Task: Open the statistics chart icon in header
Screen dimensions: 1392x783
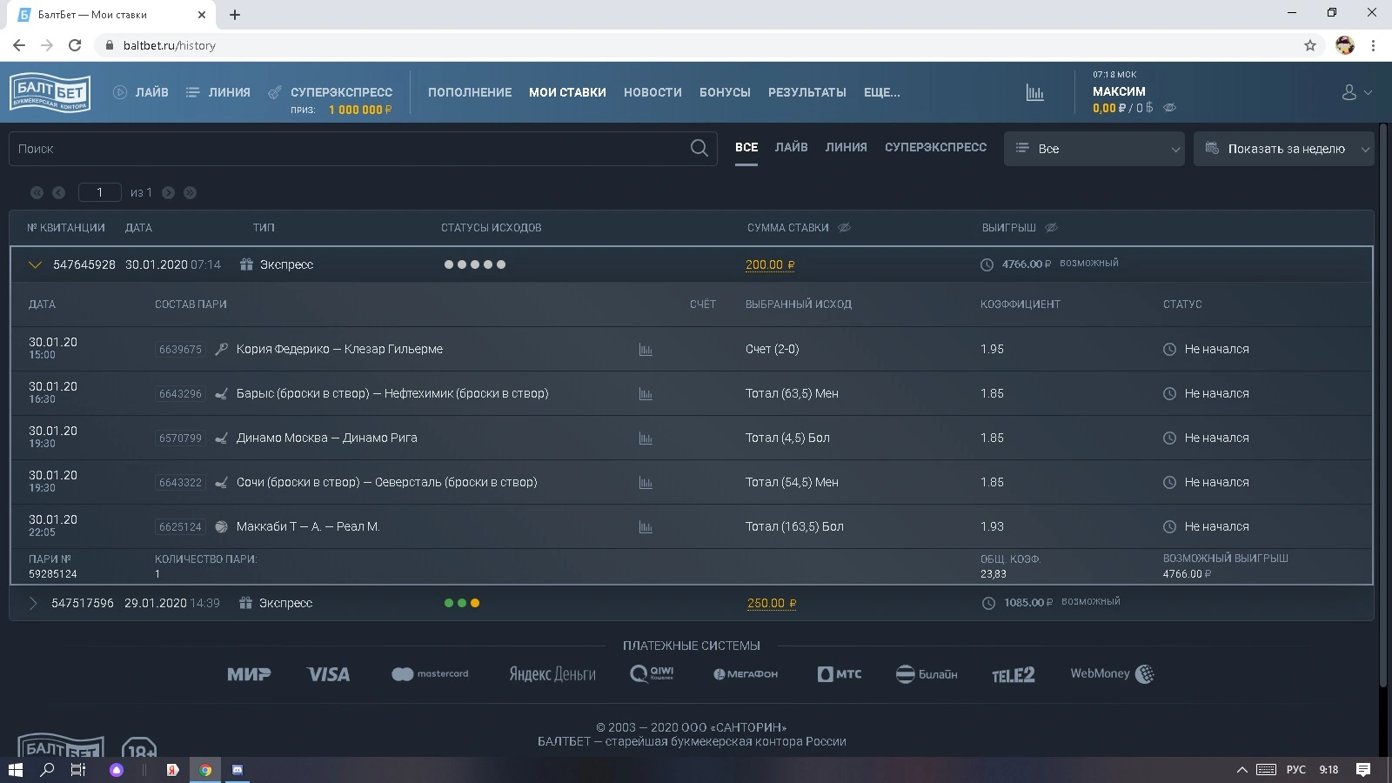Action: 1034,92
